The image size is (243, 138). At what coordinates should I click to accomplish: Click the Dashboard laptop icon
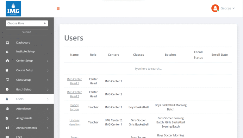[7, 43]
